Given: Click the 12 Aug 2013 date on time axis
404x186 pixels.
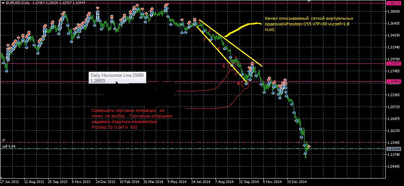Looking at the screenshot, I should coord(34,182).
